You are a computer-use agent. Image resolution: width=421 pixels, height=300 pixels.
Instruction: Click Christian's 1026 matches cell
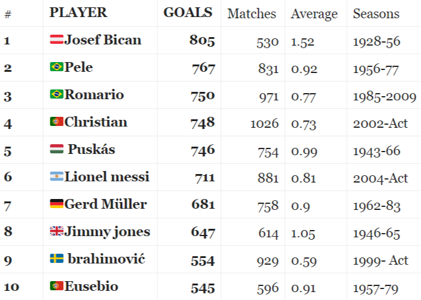coord(264,123)
